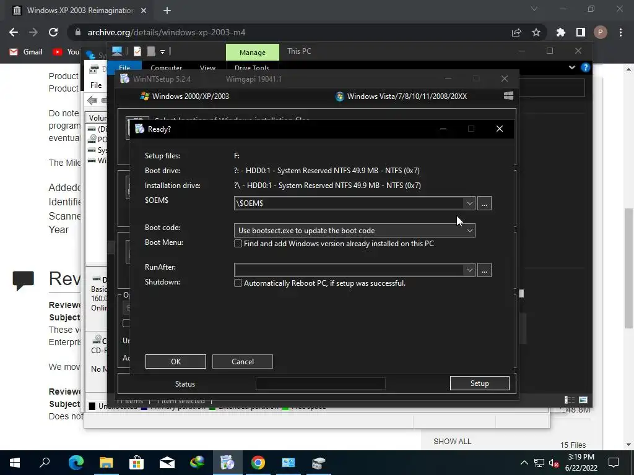The height and width of the screenshot is (475, 634).
Task: Click the Windows logo icon in WinNTSetup
Action: coord(509,96)
